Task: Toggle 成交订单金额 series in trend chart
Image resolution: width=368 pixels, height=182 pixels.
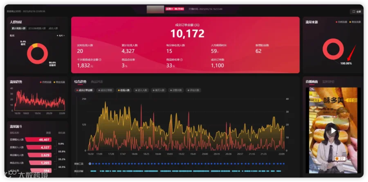Action: click(x=84, y=90)
